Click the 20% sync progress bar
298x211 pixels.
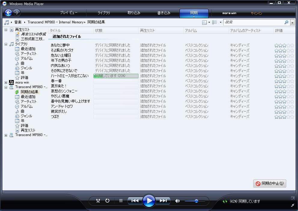click(x=116, y=76)
